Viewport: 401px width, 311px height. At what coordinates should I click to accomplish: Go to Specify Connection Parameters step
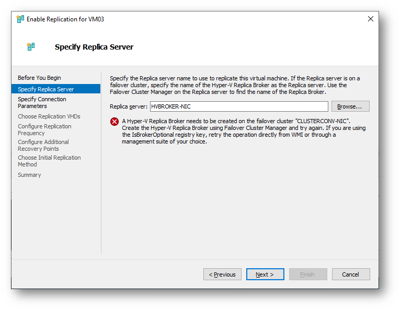[x=42, y=103]
